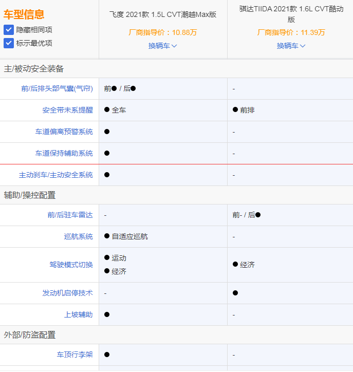Open the 前/后排头部气囊(气帘) parameter link
Image resolution: width=353 pixels, height=372 pixels.
[x=57, y=88]
